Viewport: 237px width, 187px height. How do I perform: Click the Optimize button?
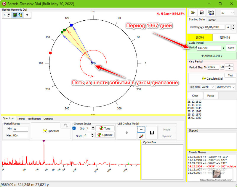105,135
